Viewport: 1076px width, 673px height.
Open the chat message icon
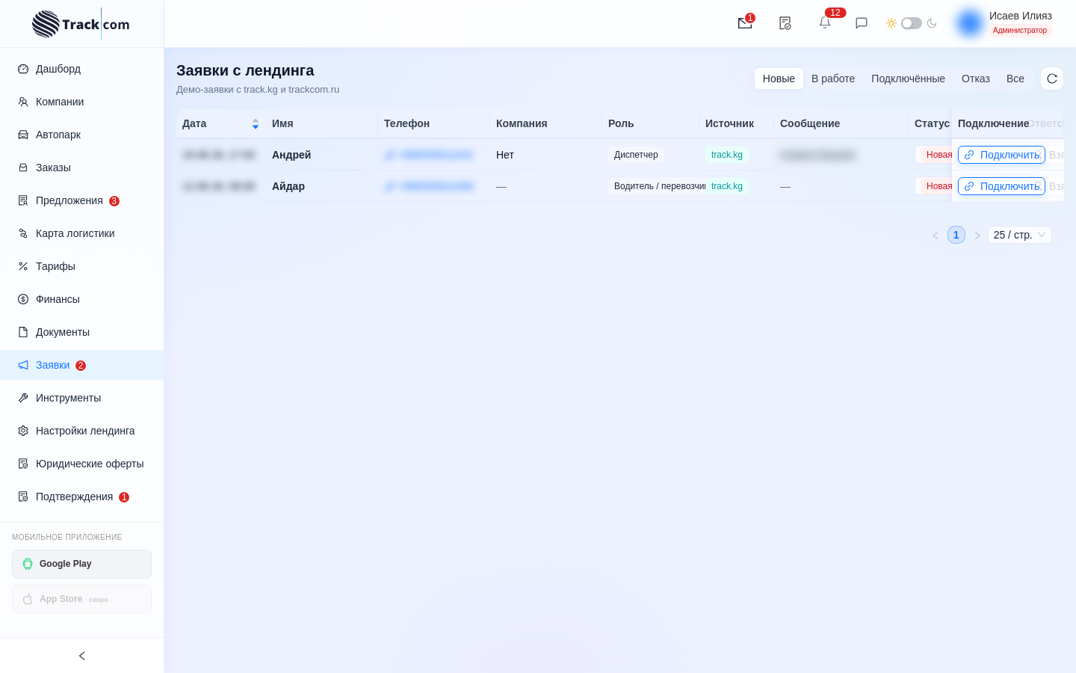pos(862,23)
